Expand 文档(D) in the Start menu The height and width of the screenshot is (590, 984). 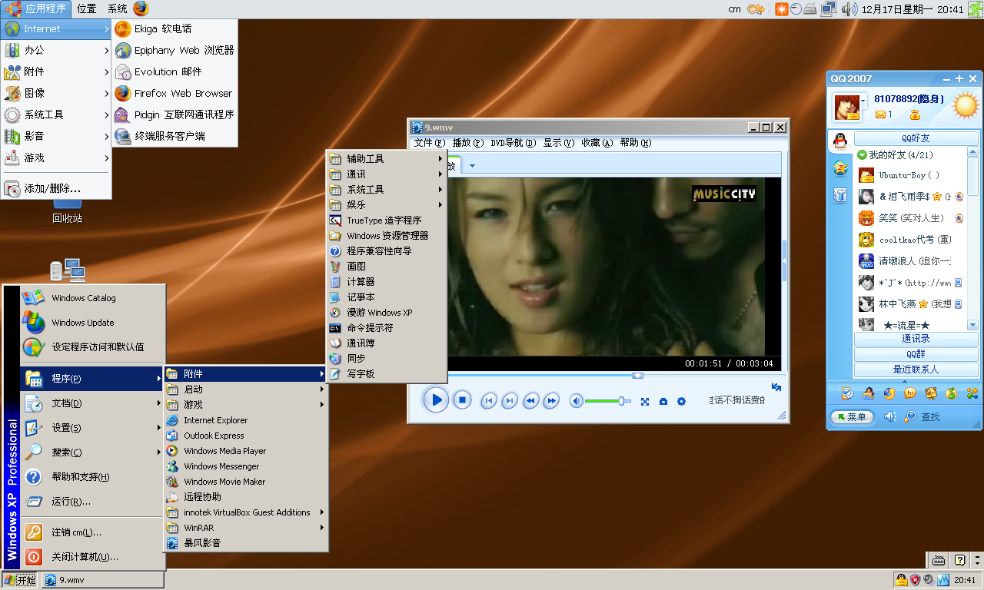pos(93,403)
